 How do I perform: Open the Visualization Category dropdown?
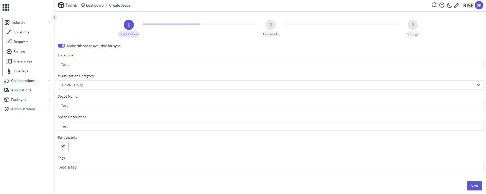(x=271, y=85)
